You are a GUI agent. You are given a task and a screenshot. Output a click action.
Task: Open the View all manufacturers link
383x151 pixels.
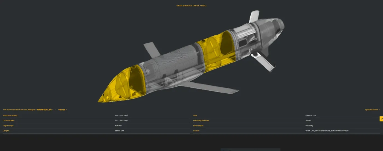[x=62, y=110]
